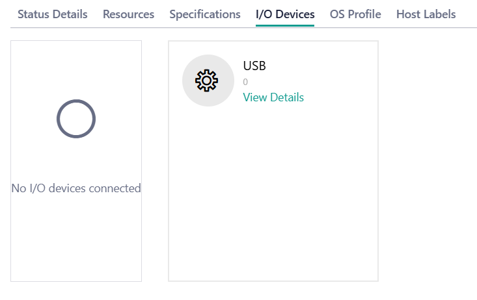The width and height of the screenshot is (477, 300).
Task: Click the USB device title text
Action: [254, 66]
